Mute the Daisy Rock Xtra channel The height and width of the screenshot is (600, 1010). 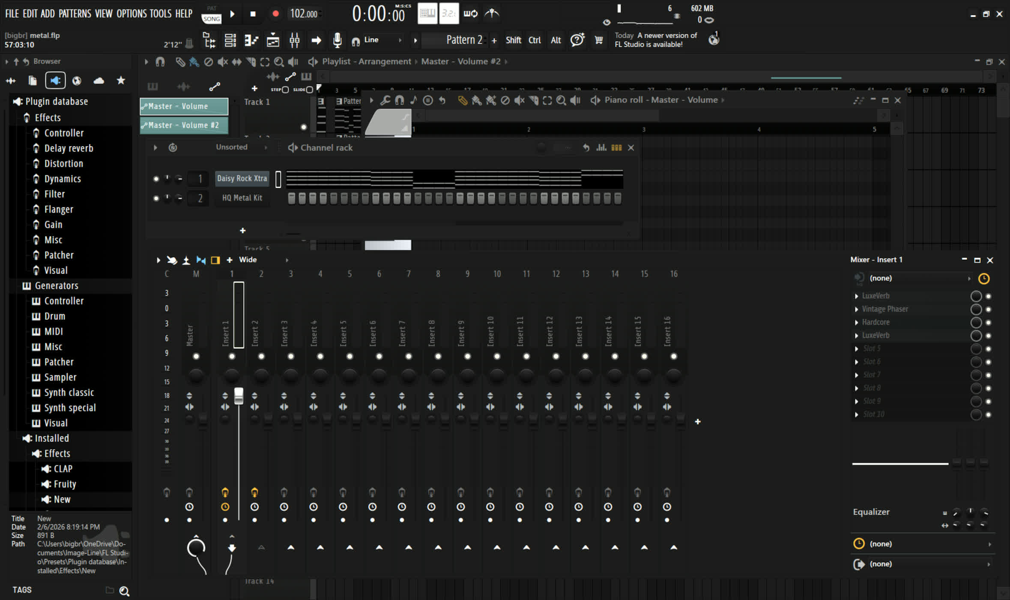pos(156,179)
